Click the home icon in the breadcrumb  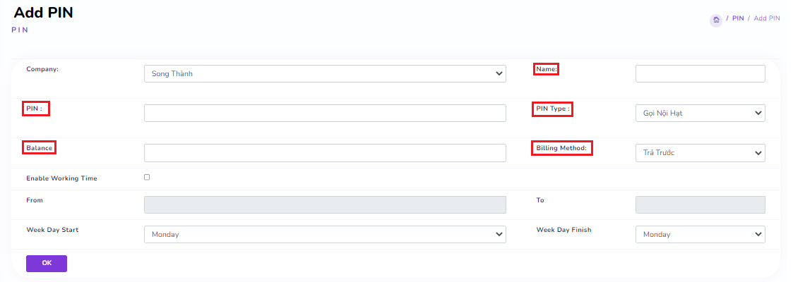[x=716, y=20]
